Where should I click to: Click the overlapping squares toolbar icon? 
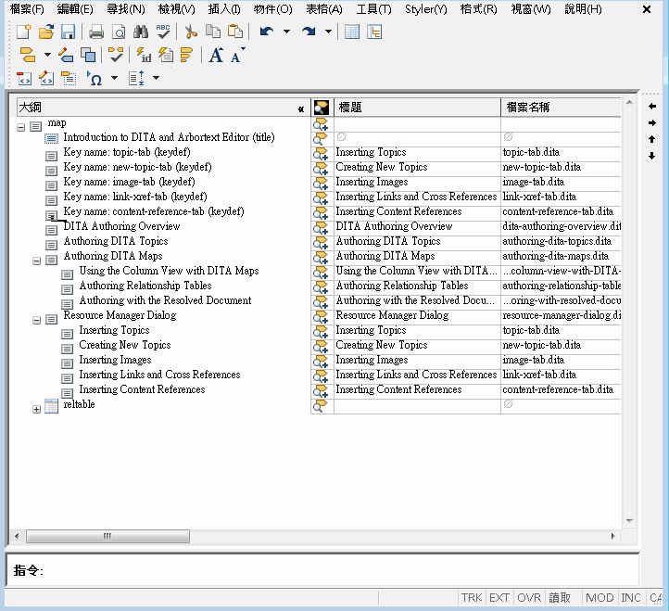tap(88, 55)
